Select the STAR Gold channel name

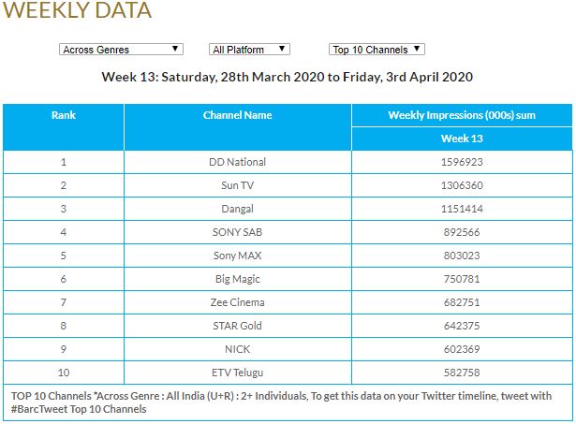(238, 326)
